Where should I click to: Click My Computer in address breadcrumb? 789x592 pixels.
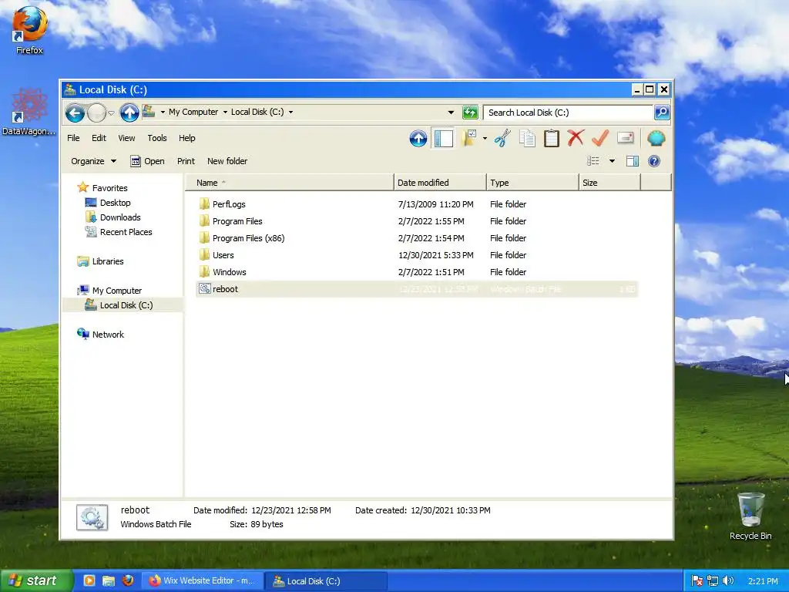pyautogui.click(x=193, y=112)
